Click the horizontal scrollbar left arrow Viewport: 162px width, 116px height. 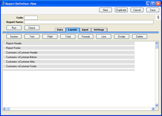[4, 109]
